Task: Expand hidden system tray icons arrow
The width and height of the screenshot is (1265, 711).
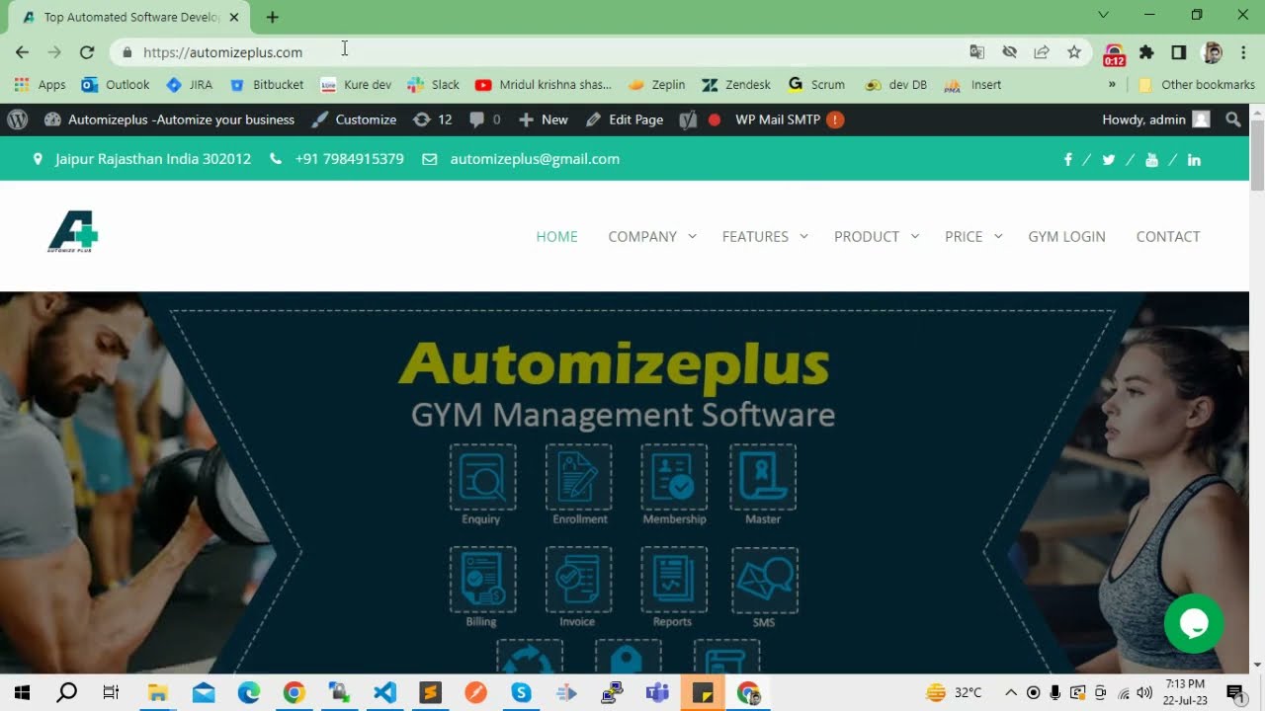Action: (x=1011, y=693)
